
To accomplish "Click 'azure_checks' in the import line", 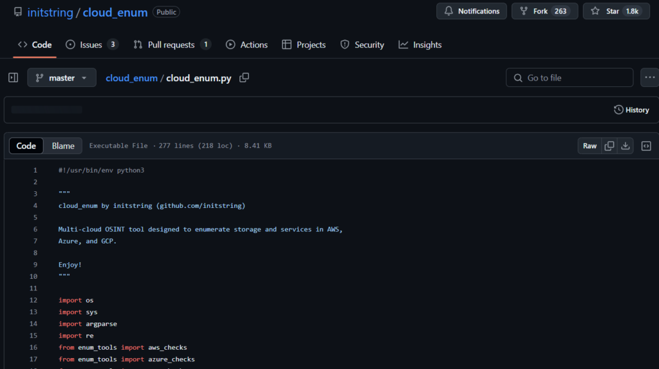I will [171, 359].
